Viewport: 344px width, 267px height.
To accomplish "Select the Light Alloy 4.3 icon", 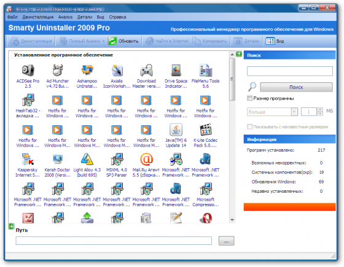I will pyautogui.click(x=87, y=159).
